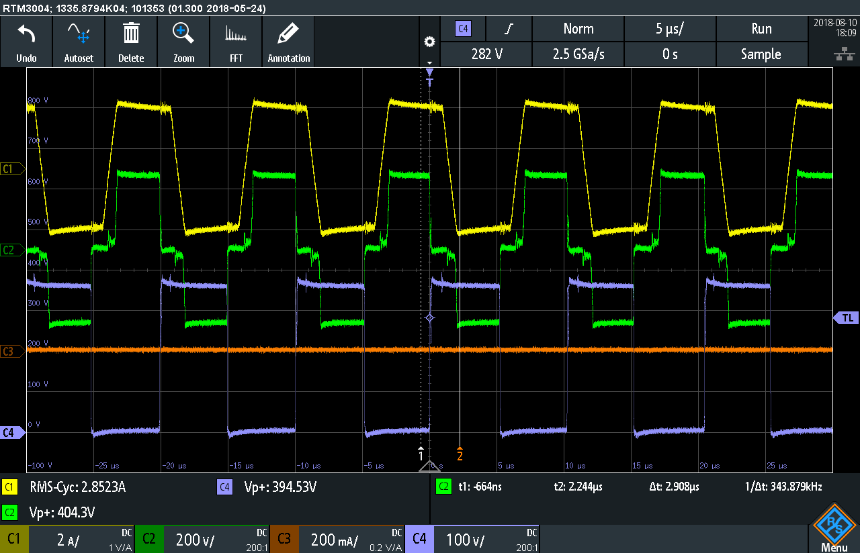This screenshot has height=553, width=860.
Task: Adjust the 5 µs/ time base
Action: point(670,29)
